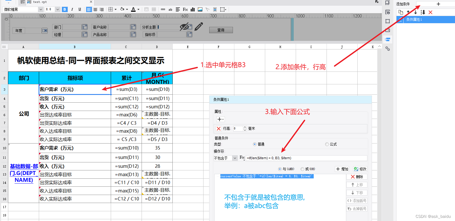Image resolution: width=455 pixels, height=221 pixels.
Task: Center align cell text
Action: click(x=95, y=9)
